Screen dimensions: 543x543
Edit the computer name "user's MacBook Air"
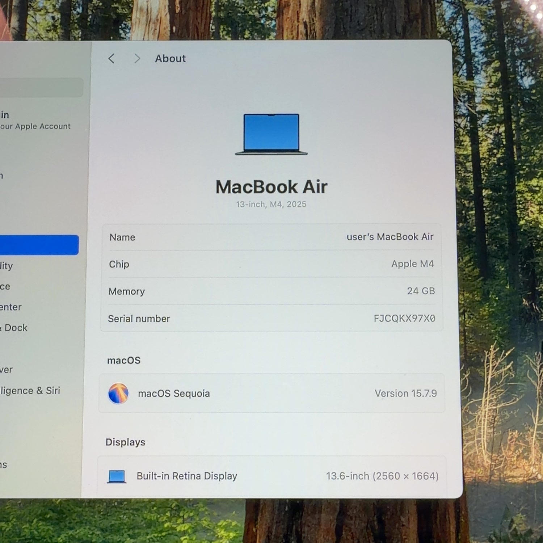click(390, 237)
